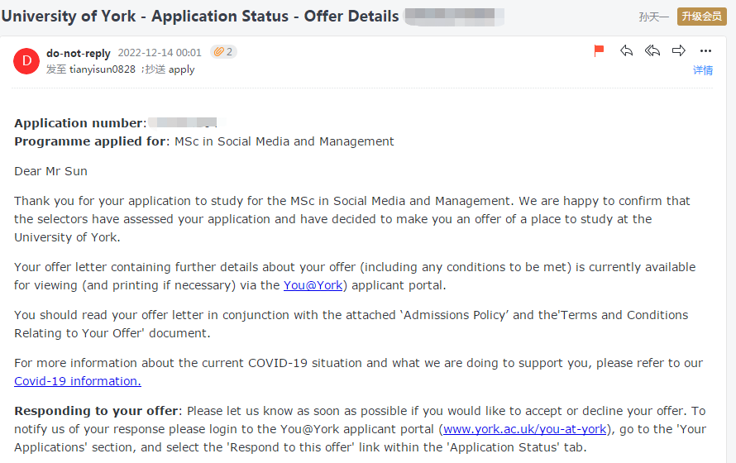This screenshot has width=736, height=463.
Task: Click the 升级会员 upgrade membership button
Action: click(x=702, y=17)
